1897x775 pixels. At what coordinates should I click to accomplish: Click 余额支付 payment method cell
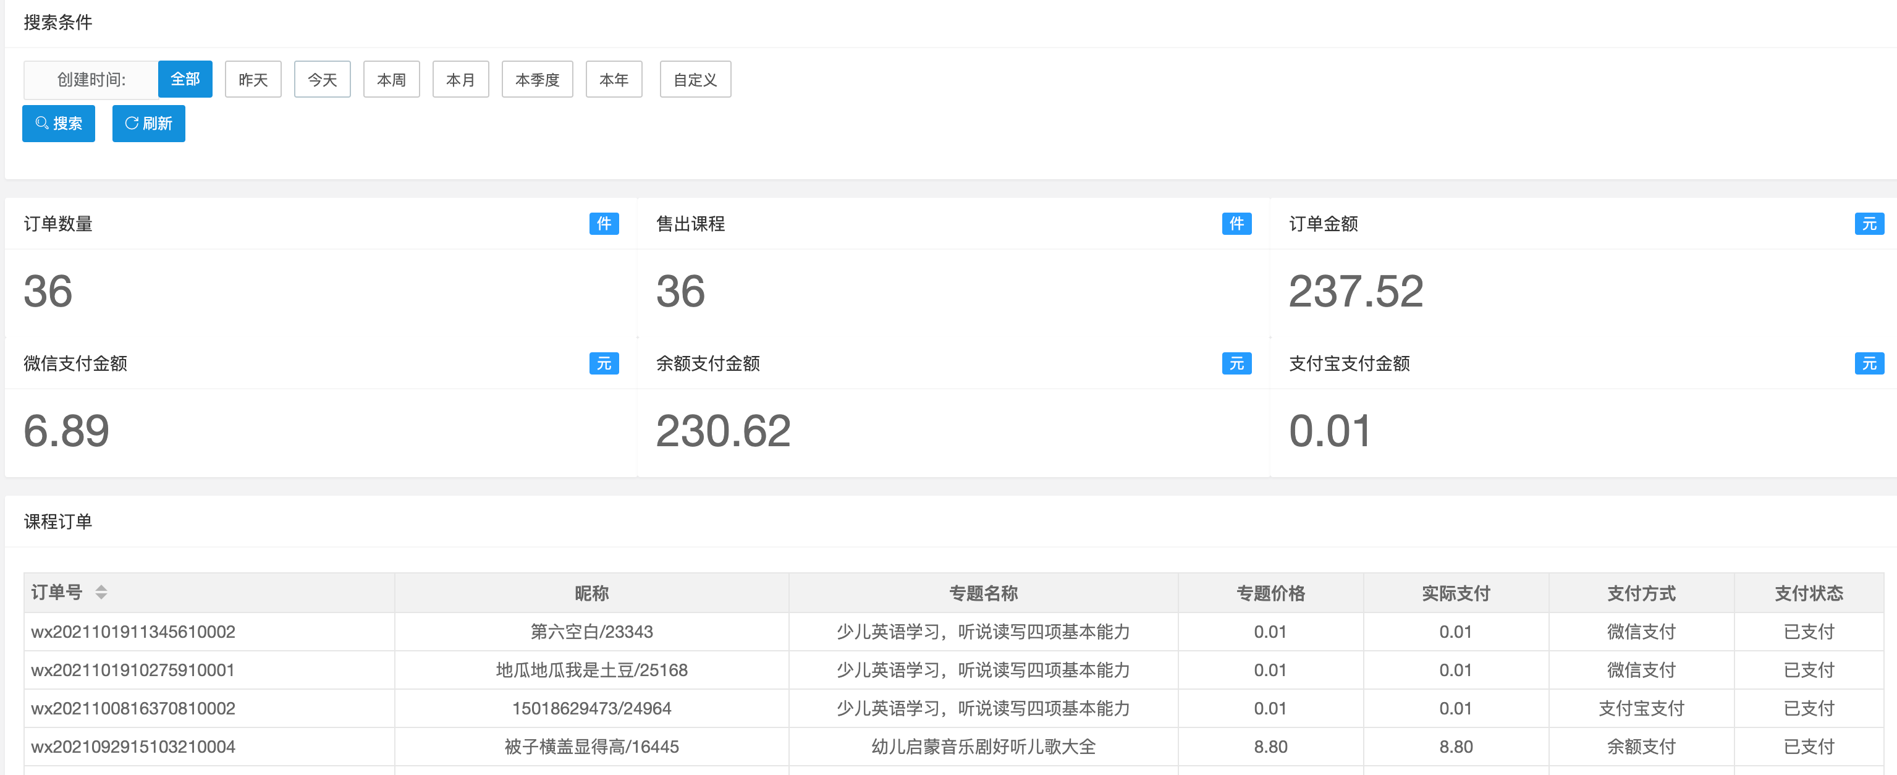coord(1641,747)
